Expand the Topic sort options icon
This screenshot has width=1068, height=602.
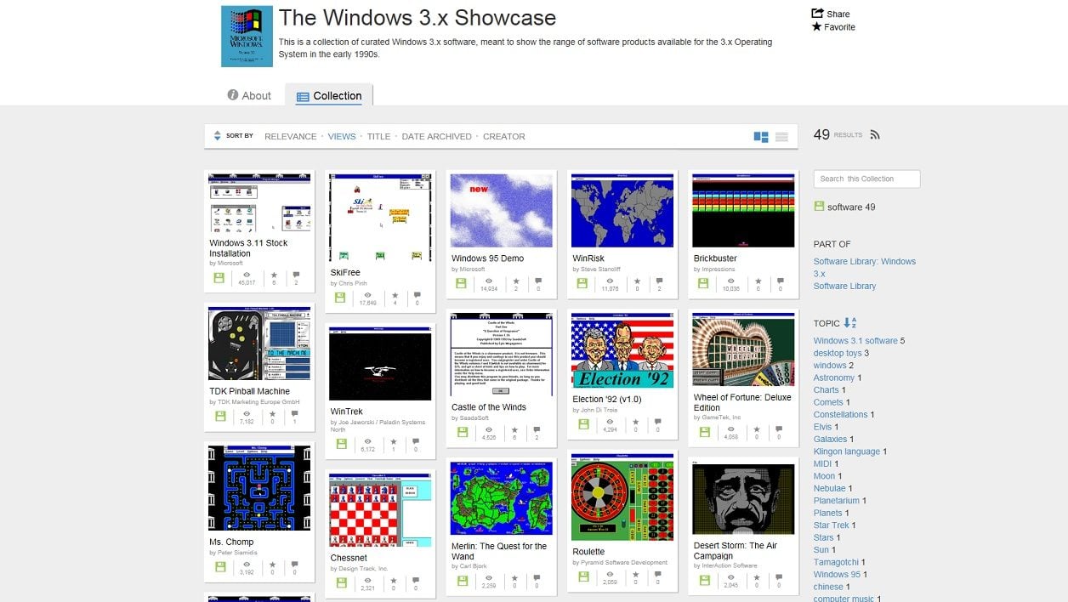coord(849,323)
